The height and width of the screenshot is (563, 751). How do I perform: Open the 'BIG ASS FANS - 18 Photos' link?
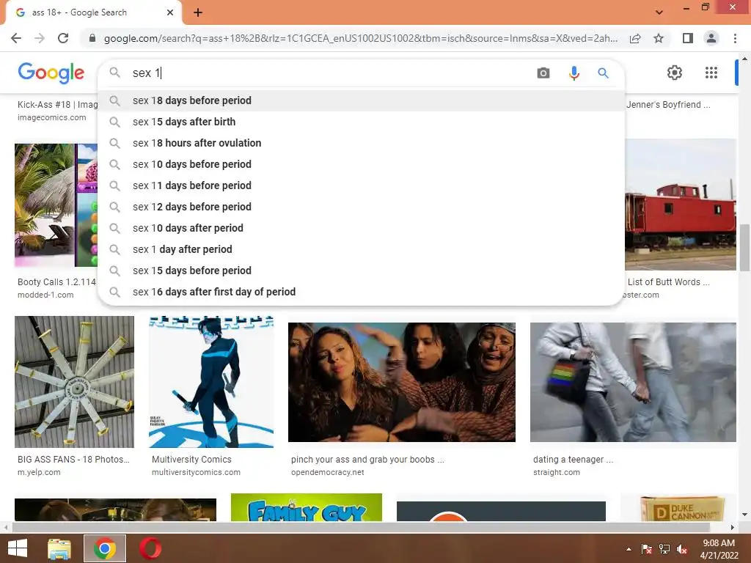74,459
